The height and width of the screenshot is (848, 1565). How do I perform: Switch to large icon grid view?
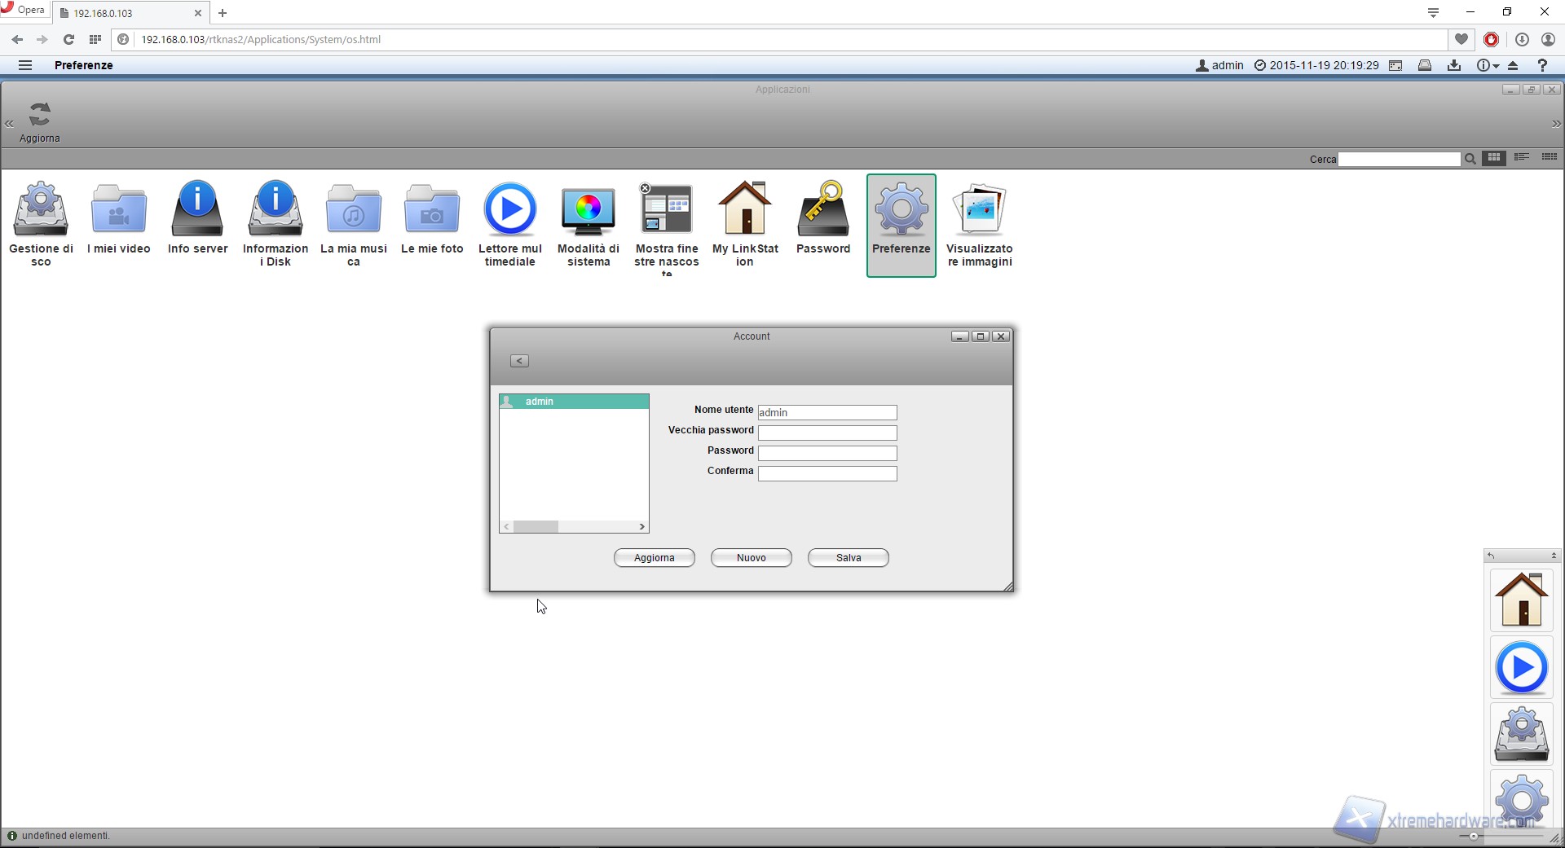(x=1494, y=158)
